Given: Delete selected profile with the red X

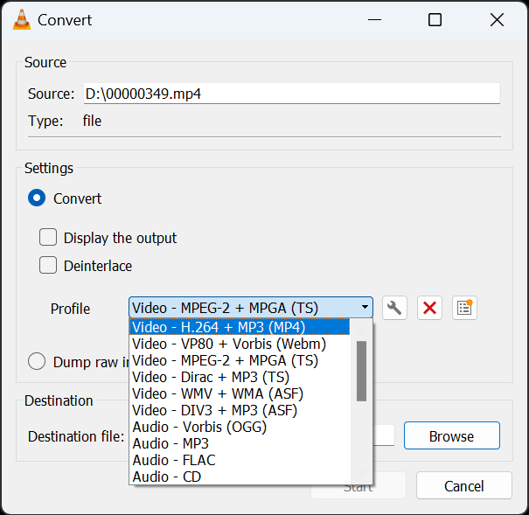Looking at the screenshot, I should [x=429, y=308].
